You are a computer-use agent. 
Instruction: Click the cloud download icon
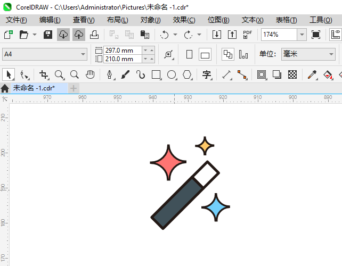63,35
